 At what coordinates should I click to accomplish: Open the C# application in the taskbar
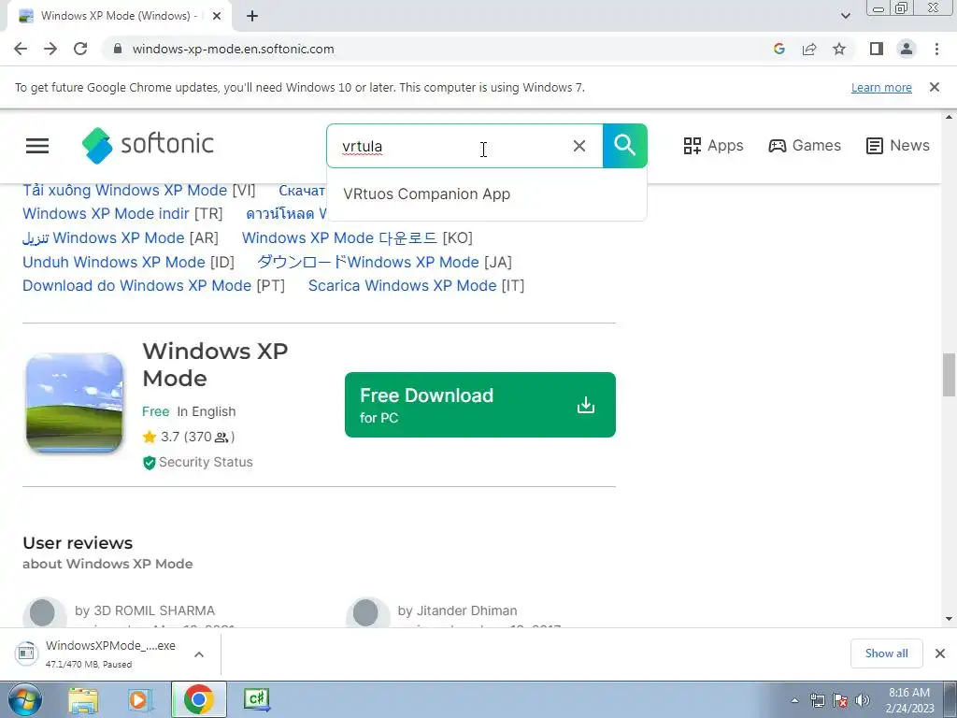[x=256, y=699]
